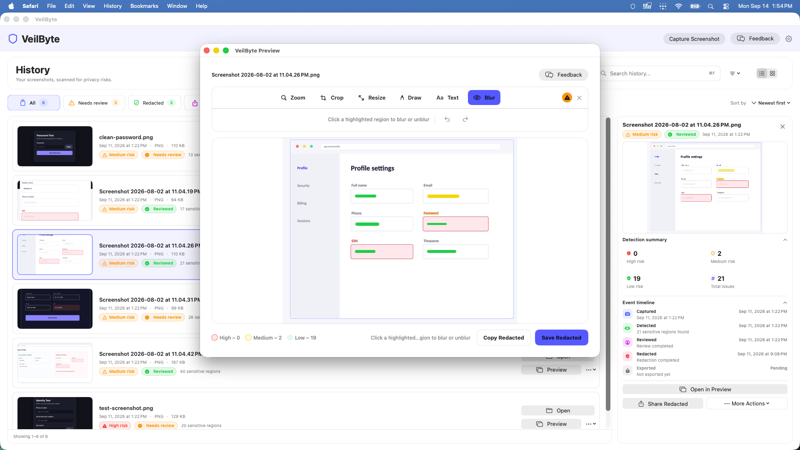The height and width of the screenshot is (450, 800).
Task: Click Save Redacted button
Action: [x=561, y=337]
